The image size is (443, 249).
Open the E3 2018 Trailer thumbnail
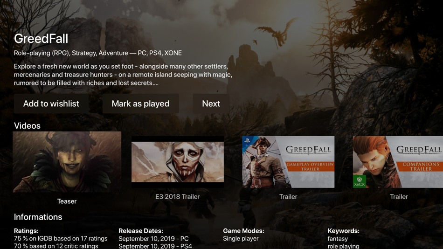coord(177,162)
